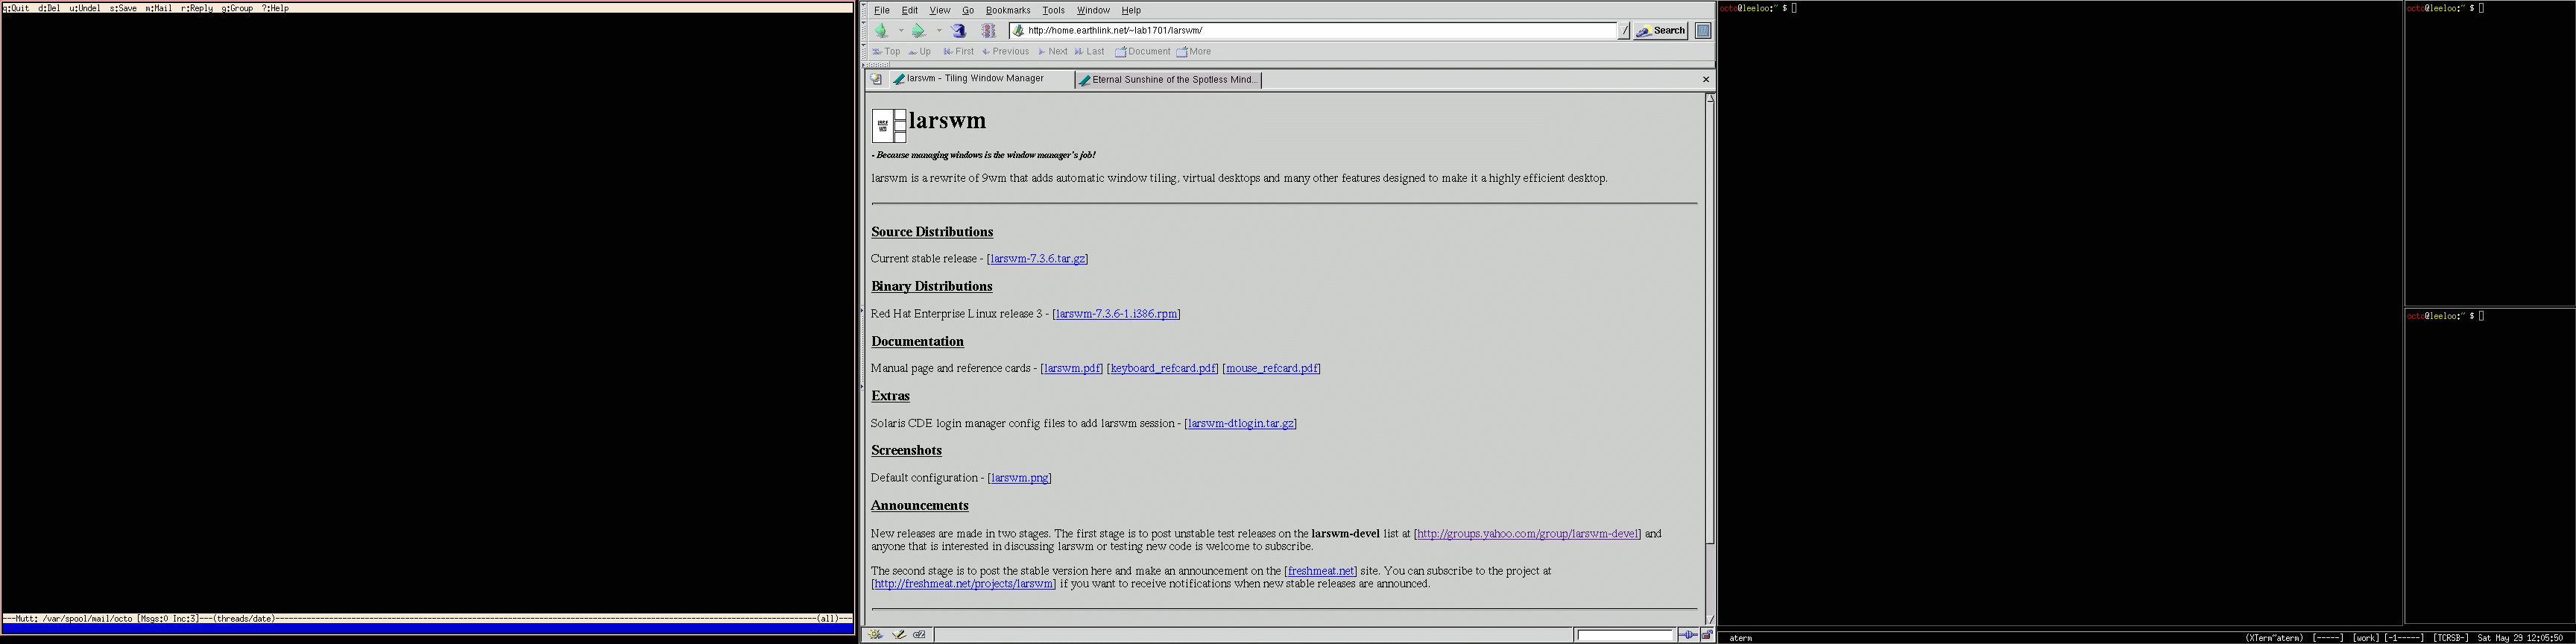The width and height of the screenshot is (2576, 644).
Task: Open the larswm-dtlogin.tar.gz link
Action: pos(1240,424)
